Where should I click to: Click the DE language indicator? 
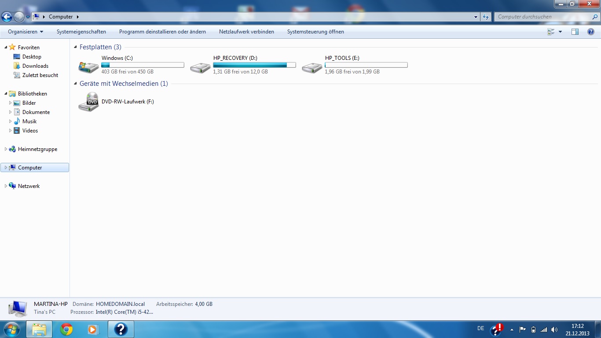point(481,328)
